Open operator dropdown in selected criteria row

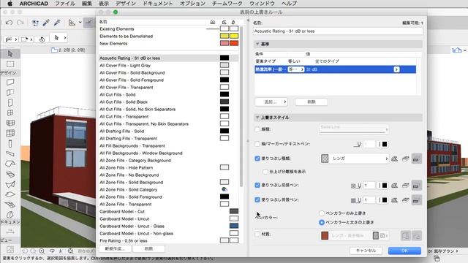pyautogui.click(x=295, y=69)
